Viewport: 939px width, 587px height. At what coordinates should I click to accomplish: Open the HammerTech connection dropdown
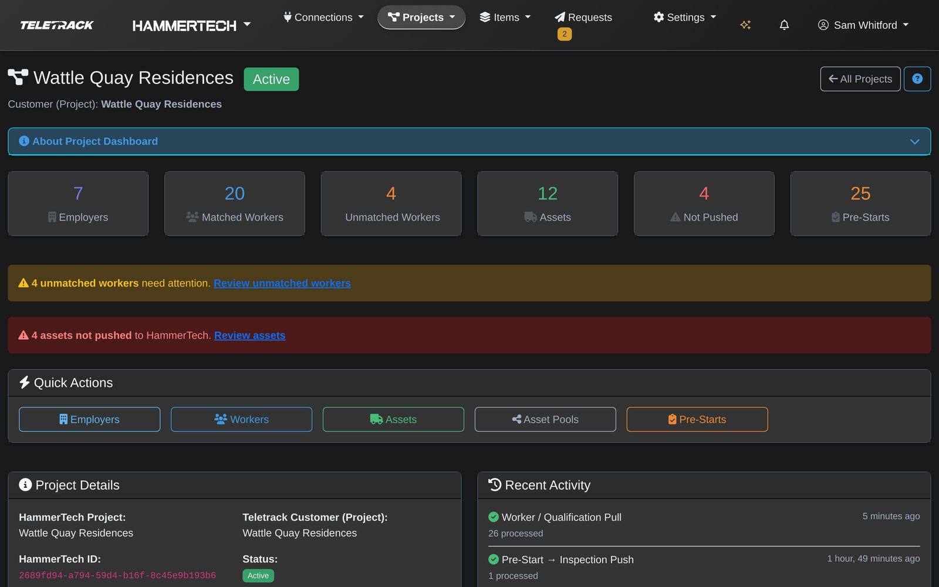191,25
